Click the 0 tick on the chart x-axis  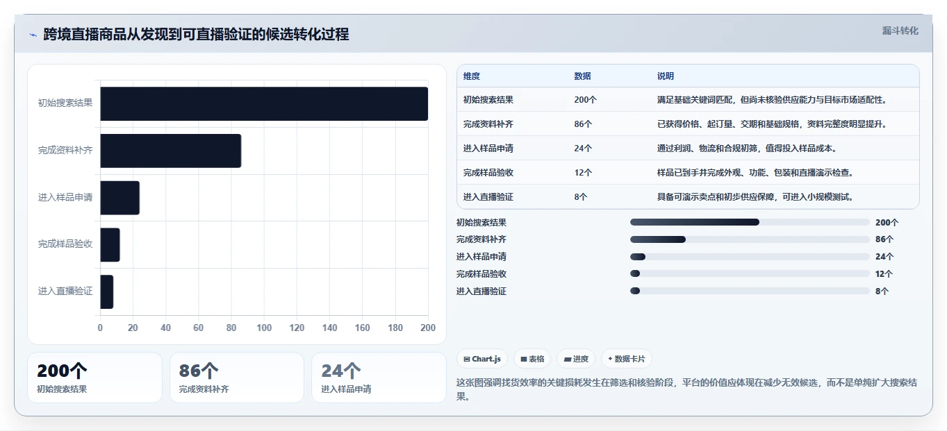click(x=100, y=328)
